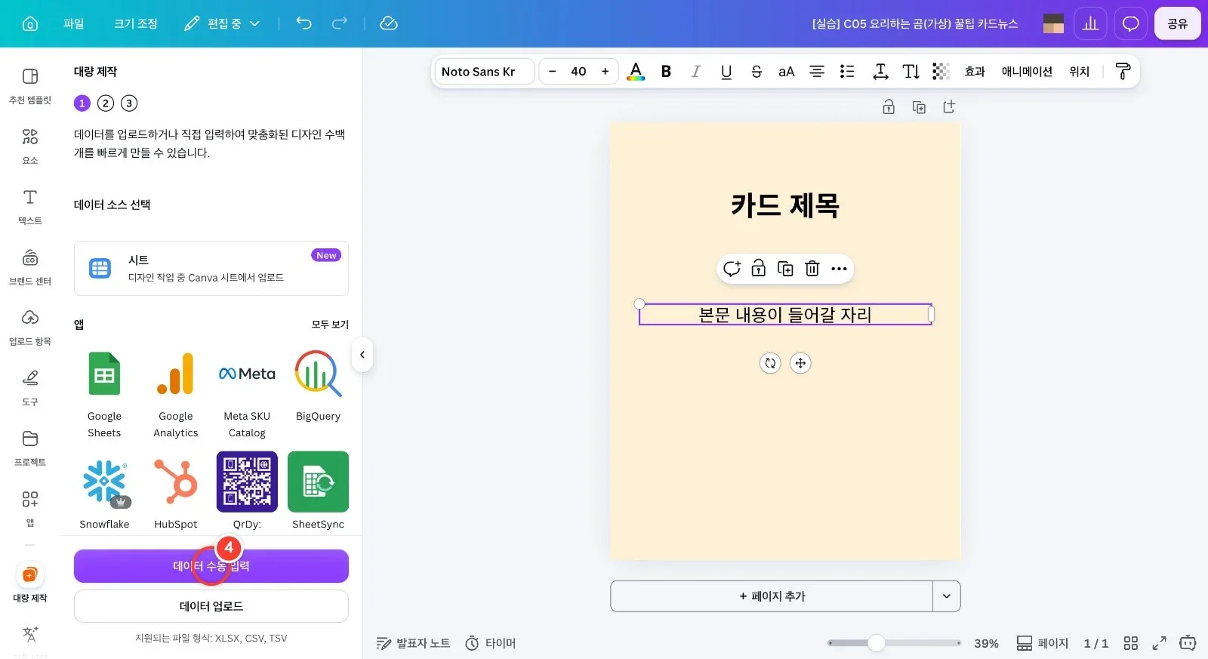Open the text color picker

636,72
